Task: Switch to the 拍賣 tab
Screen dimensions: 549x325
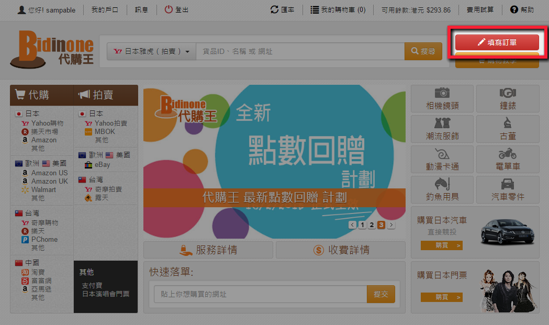Action: pyautogui.click(x=106, y=95)
